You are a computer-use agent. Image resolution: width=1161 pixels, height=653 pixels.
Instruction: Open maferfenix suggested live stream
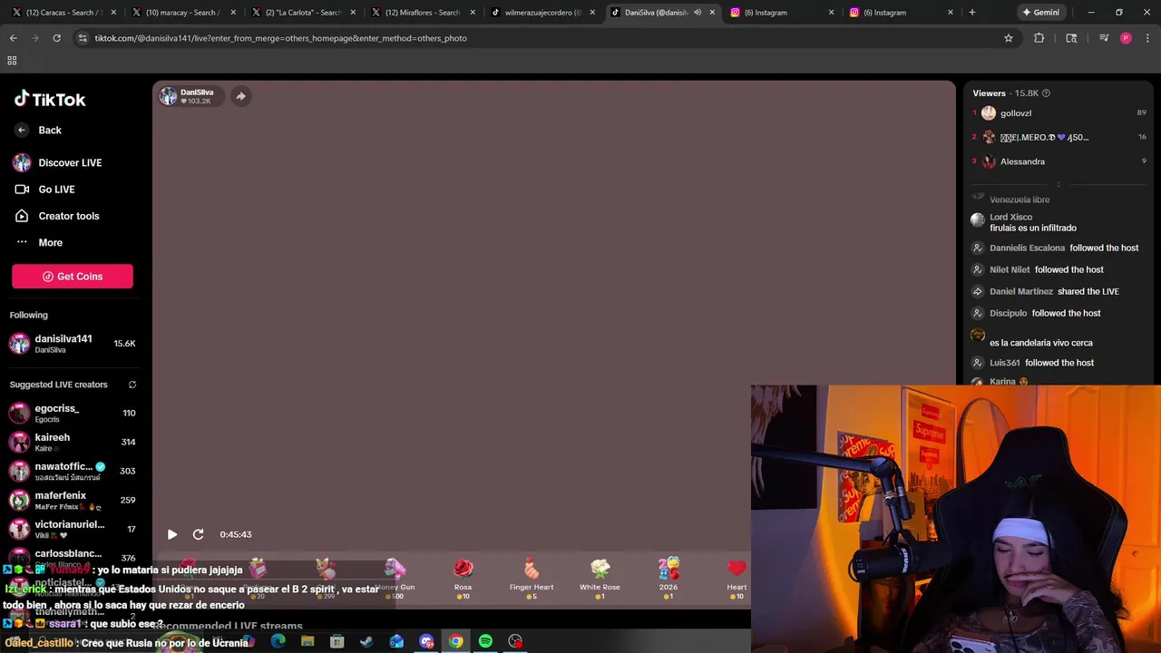73,500
